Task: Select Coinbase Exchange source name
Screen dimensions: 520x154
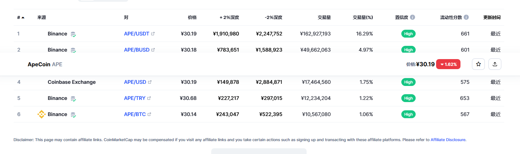Action: 72,82
